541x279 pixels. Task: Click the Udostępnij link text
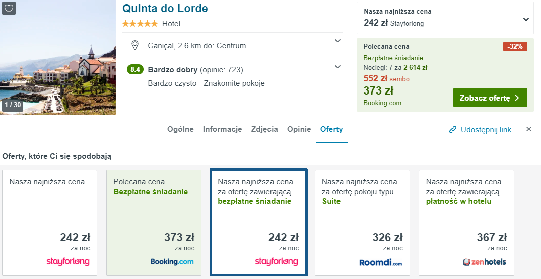point(486,130)
